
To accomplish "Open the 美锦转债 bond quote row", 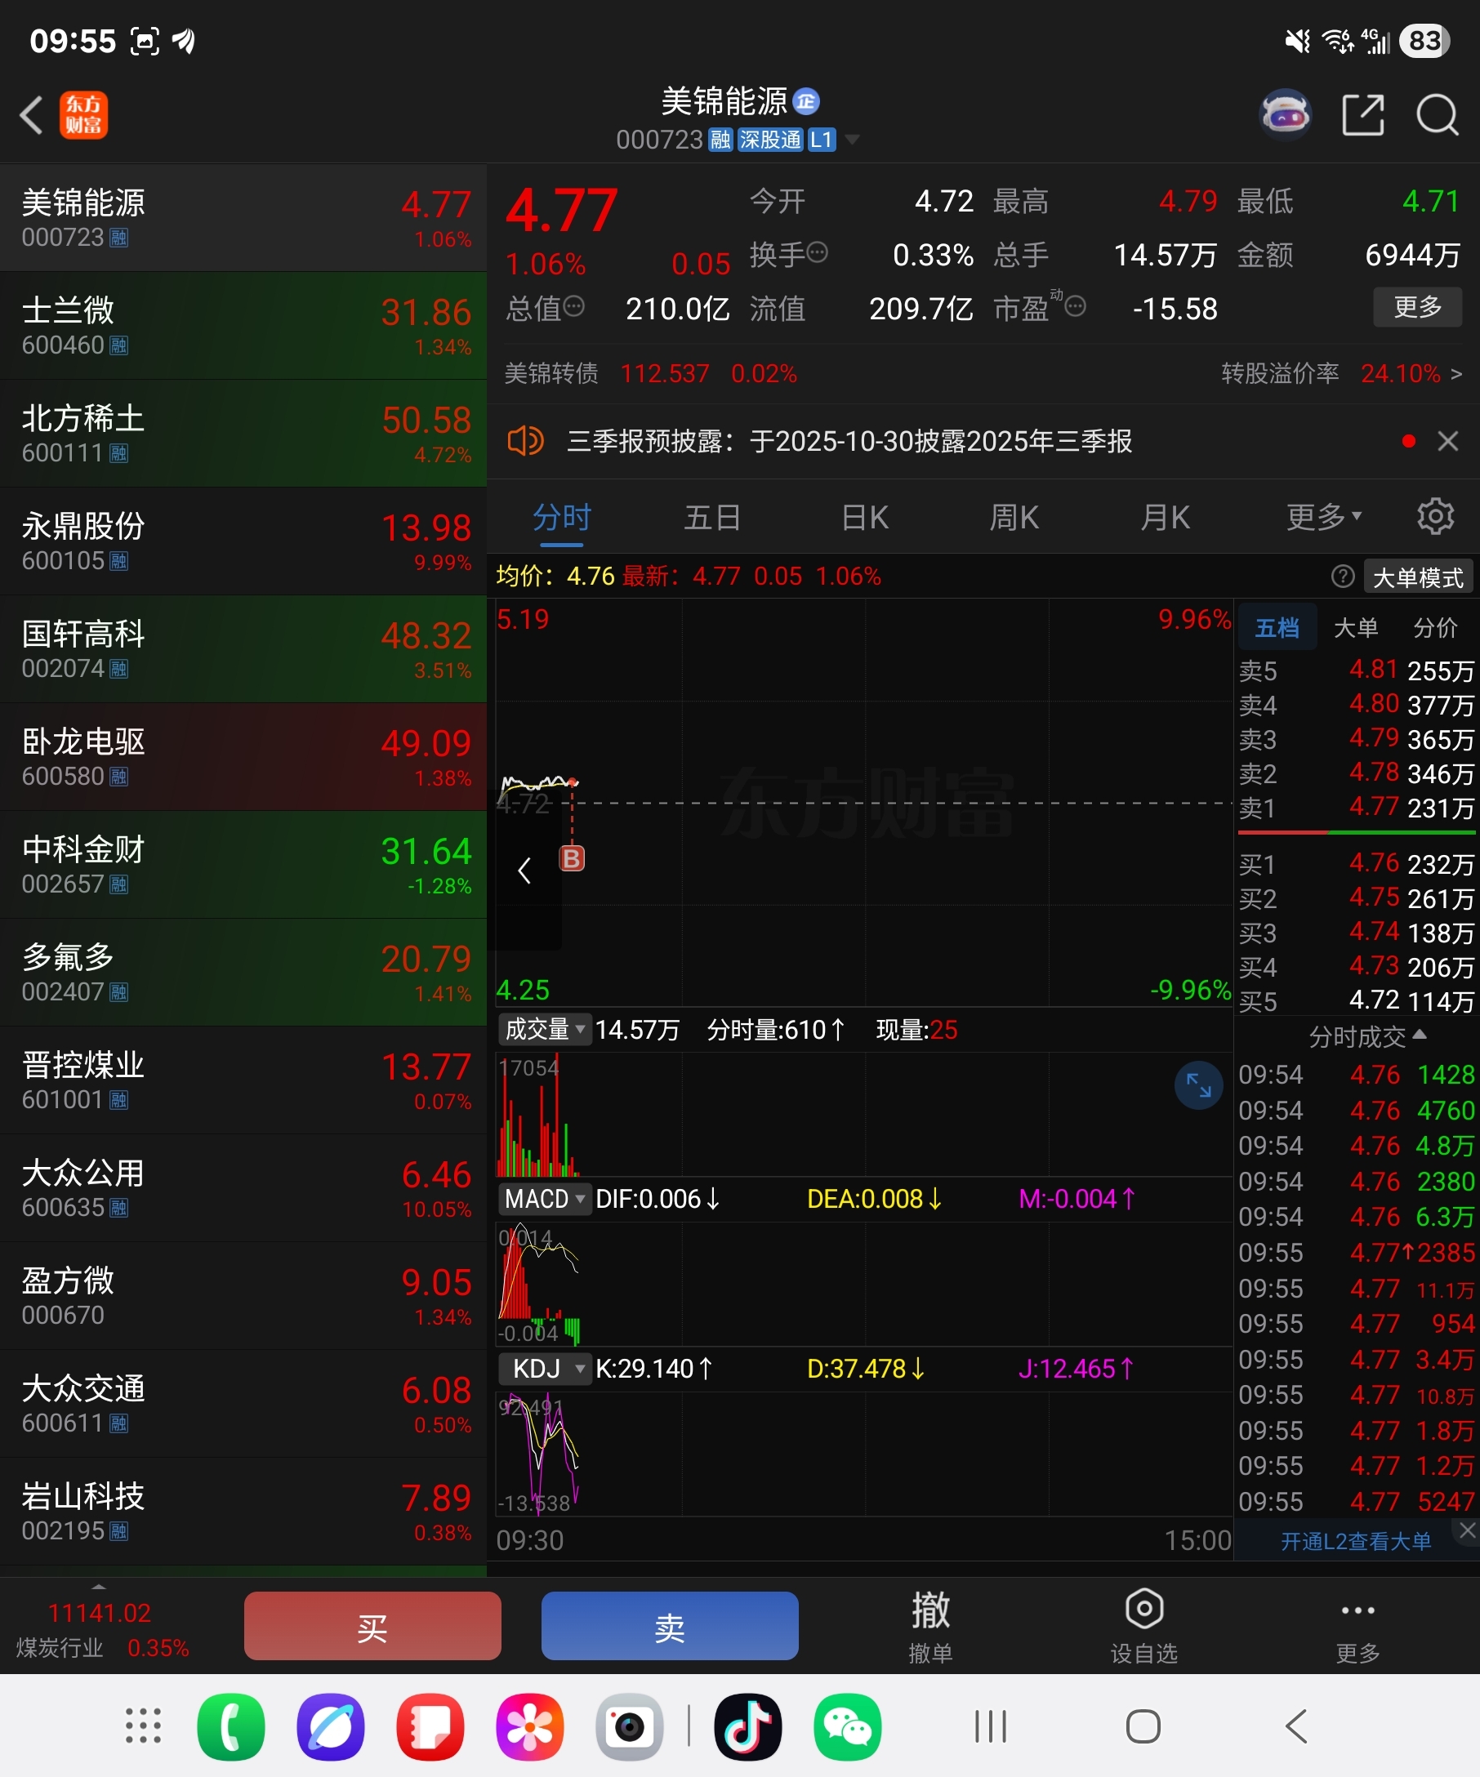I will coord(651,373).
